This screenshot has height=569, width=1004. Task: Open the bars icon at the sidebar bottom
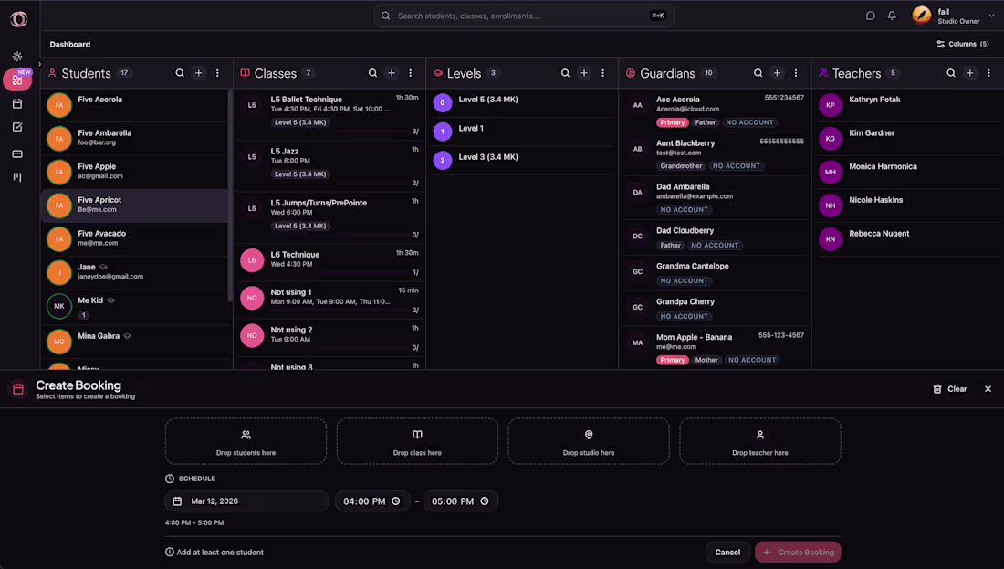click(17, 177)
